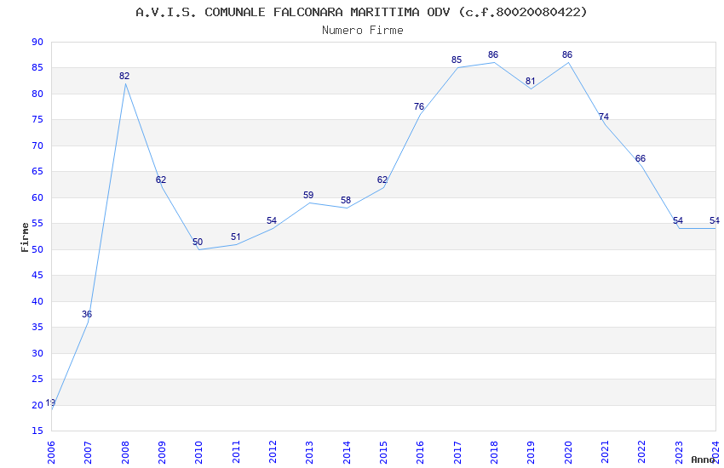Select the data label 19 for 2006

50,402
